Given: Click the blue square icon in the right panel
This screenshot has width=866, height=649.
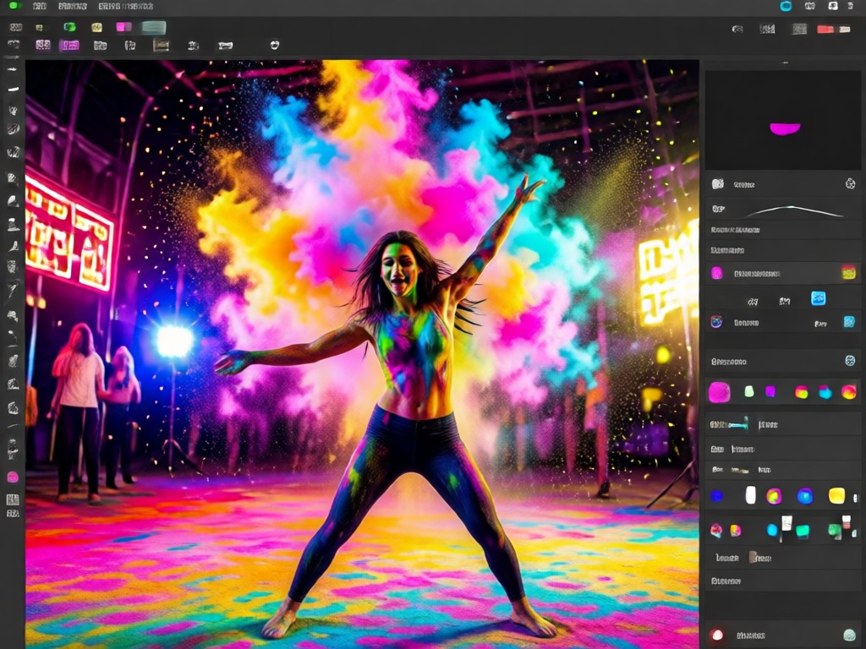Looking at the screenshot, I should click(818, 298).
